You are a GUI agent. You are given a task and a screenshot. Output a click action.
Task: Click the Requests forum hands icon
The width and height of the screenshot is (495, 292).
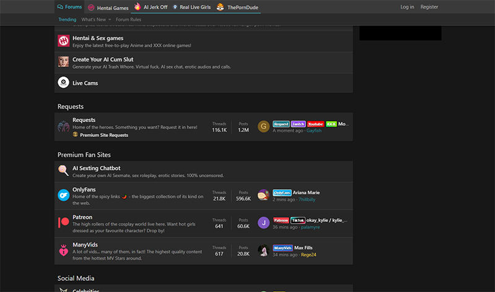coord(64,126)
